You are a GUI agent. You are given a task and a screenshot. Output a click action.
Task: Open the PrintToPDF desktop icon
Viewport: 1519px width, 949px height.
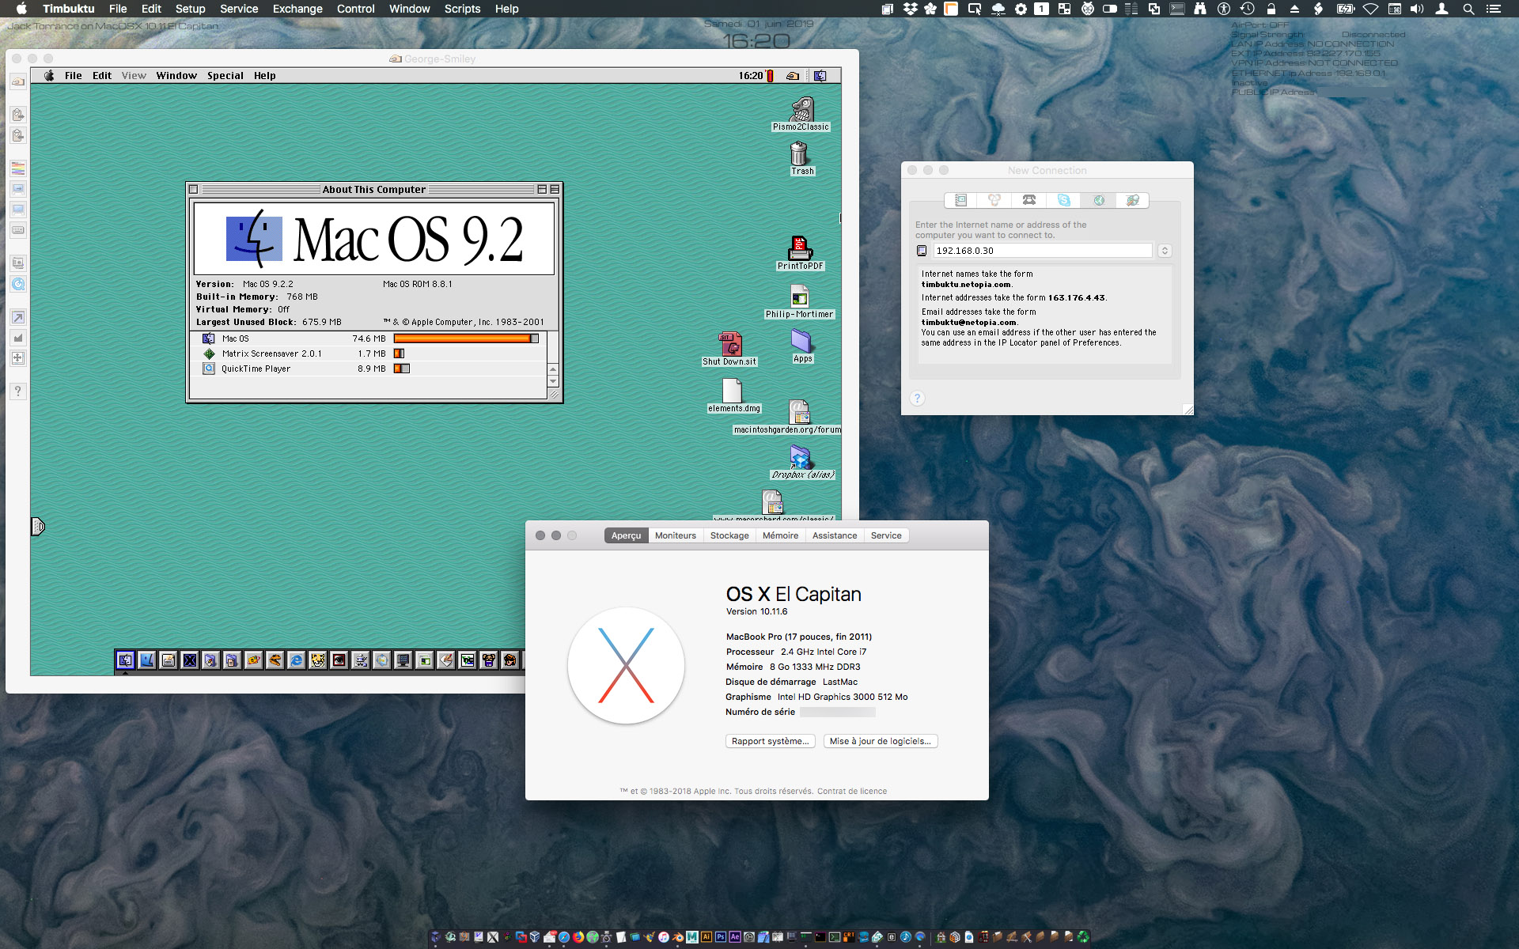point(800,248)
